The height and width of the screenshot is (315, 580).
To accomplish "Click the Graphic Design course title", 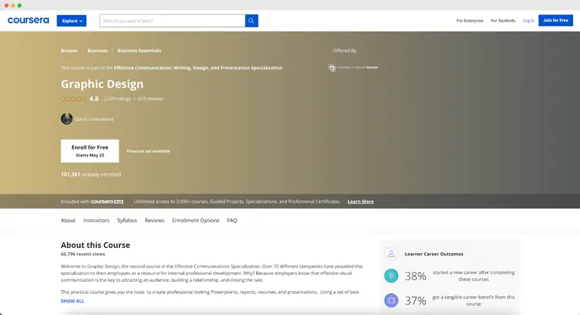I will [102, 84].
